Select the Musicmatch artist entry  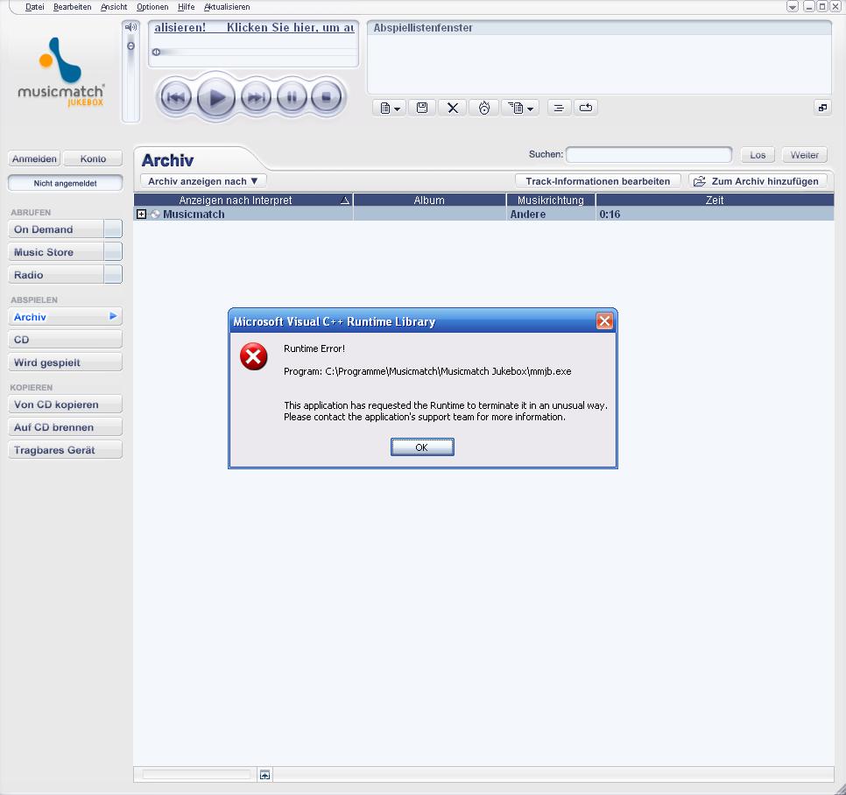(x=194, y=215)
